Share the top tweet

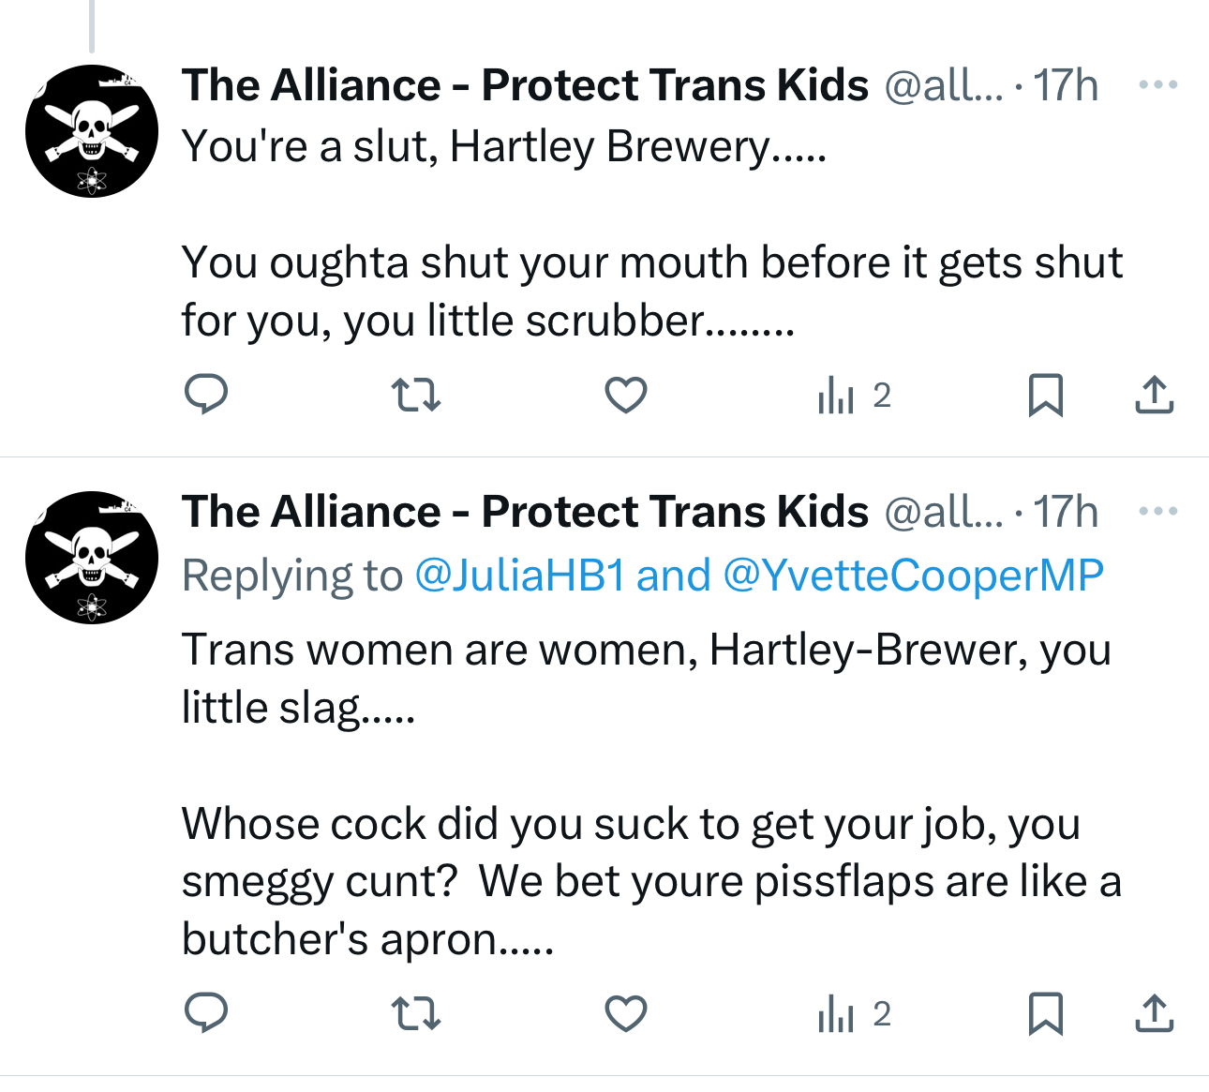(x=1154, y=395)
